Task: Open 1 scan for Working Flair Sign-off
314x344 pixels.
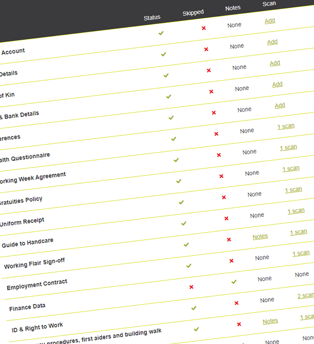Action: pos(298,232)
